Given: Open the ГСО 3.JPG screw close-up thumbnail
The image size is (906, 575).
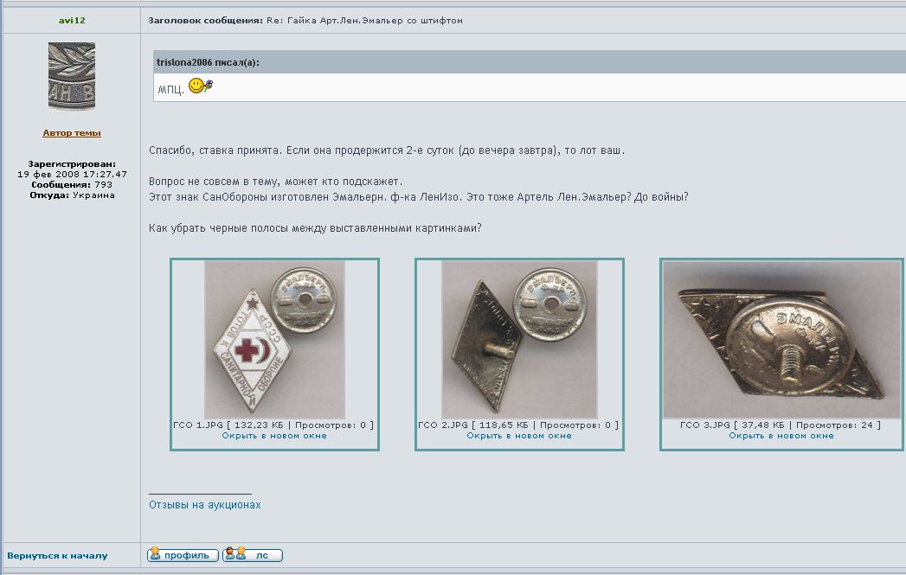Looking at the screenshot, I should coord(781,339).
